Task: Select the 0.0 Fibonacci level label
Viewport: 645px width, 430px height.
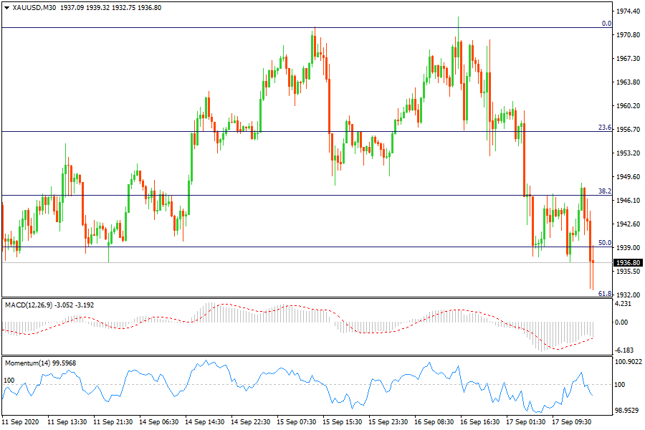Action: click(x=606, y=24)
